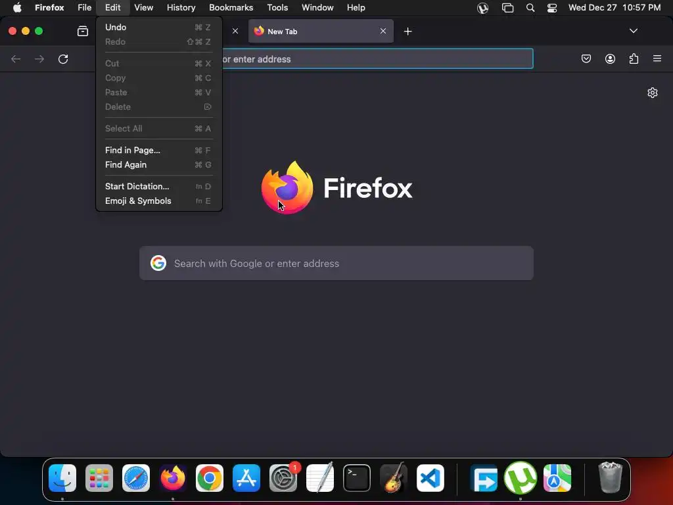Image resolution: width=673 pixels, height=505 pixels.
Task: Click the Firefox Dock icon
Action: point(173,478)
